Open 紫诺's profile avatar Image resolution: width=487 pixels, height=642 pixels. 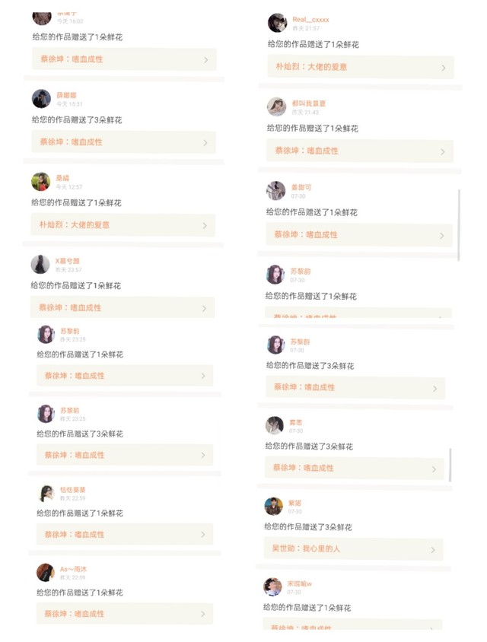[274, 507]
